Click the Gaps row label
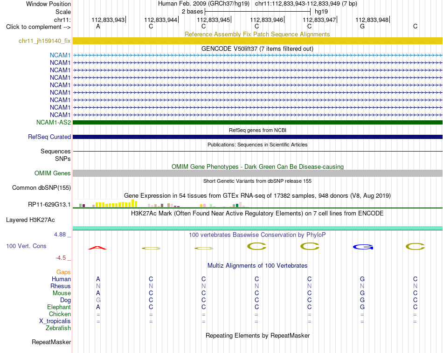Screen dimensions: 443x353 click(x=63, y=272)
